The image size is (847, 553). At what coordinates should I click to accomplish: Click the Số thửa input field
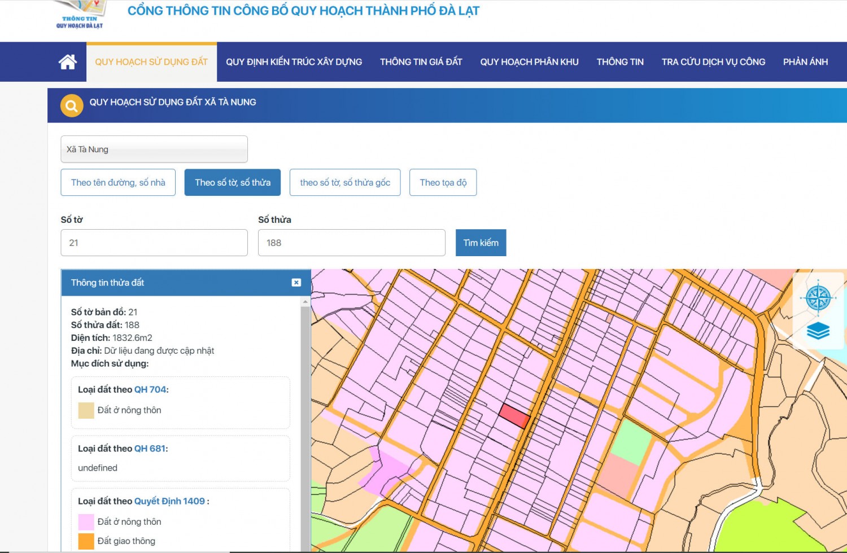pos(351,243)
